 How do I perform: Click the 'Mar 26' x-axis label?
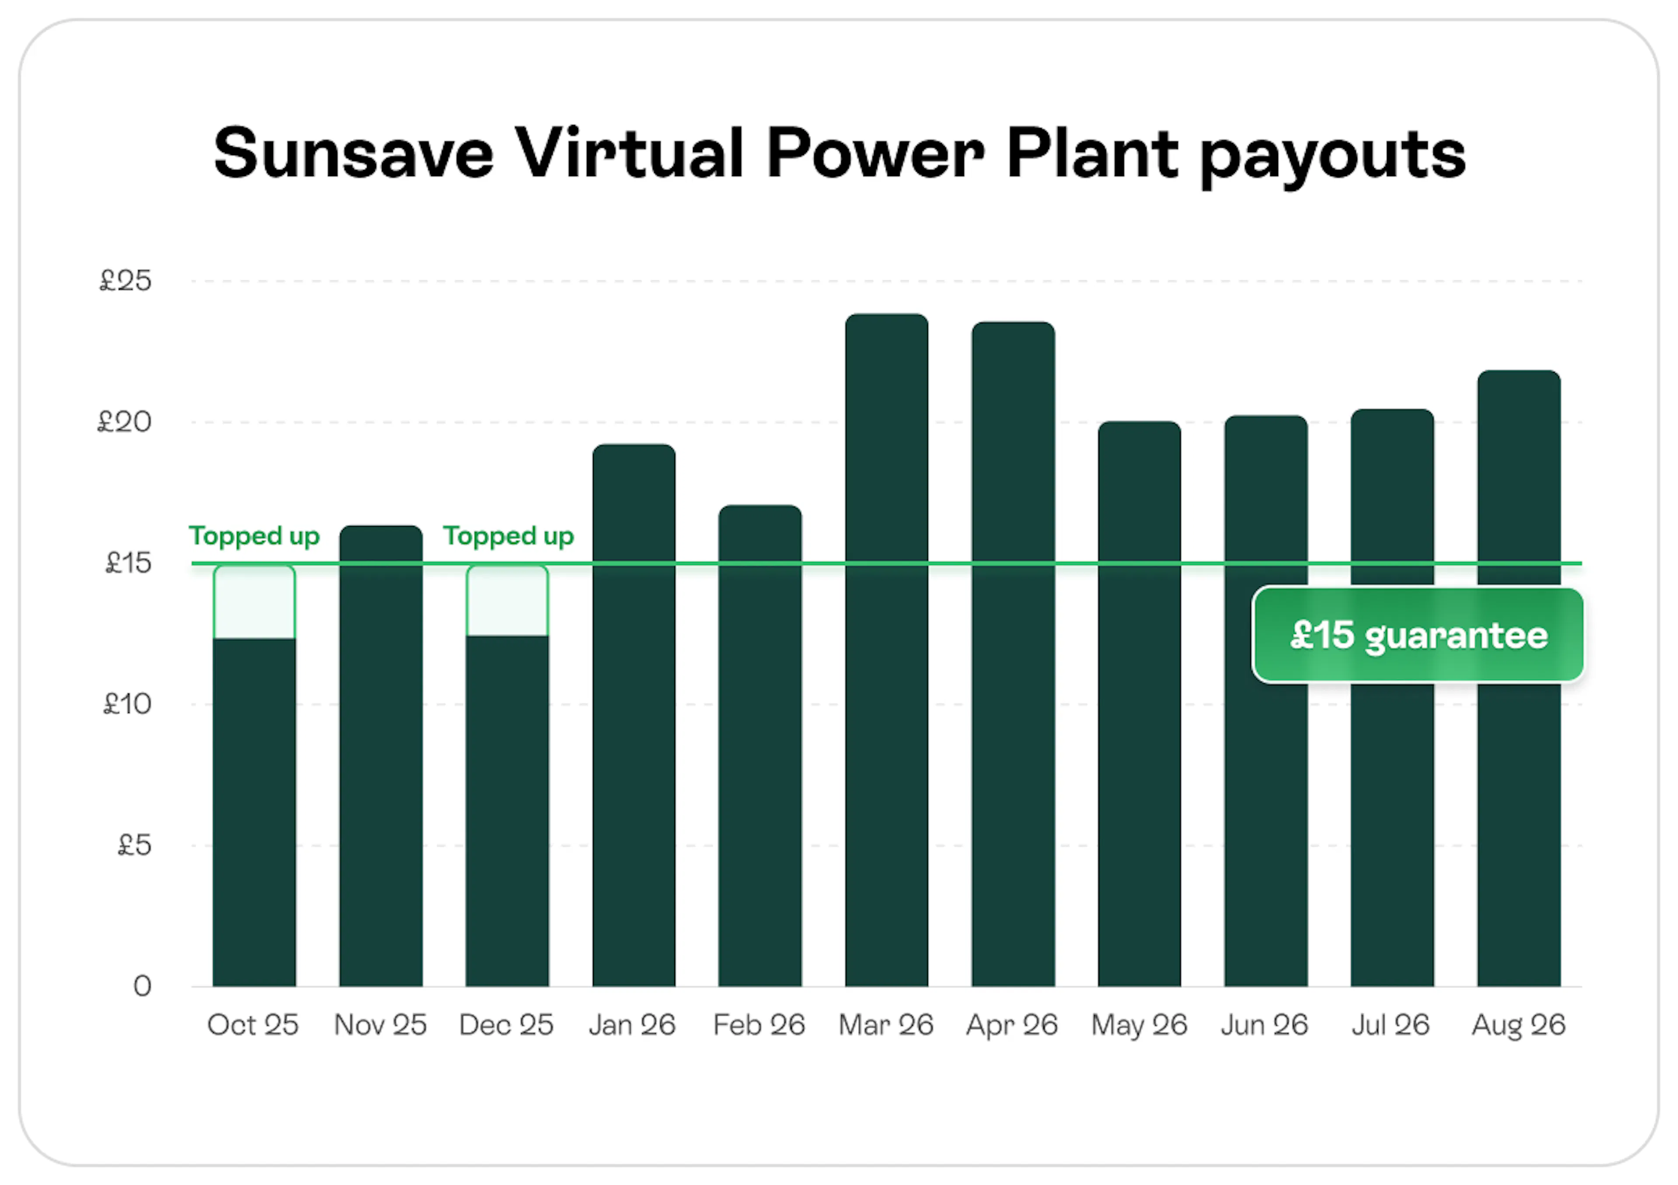pos(886,1025)
